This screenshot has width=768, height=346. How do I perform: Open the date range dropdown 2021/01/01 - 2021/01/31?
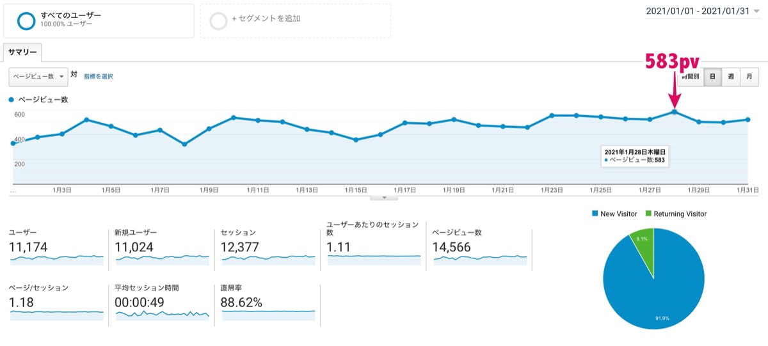pyautogui.click(x=703, y=12)
